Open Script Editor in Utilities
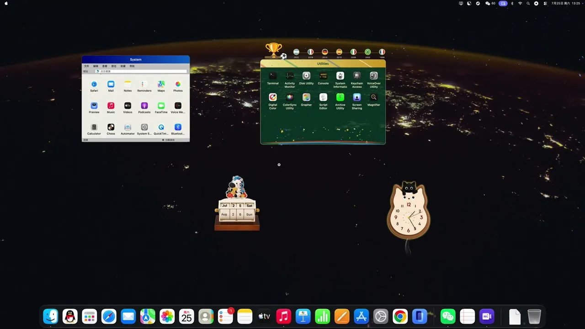This screenshot has height=329, width=585. point(323,97)
